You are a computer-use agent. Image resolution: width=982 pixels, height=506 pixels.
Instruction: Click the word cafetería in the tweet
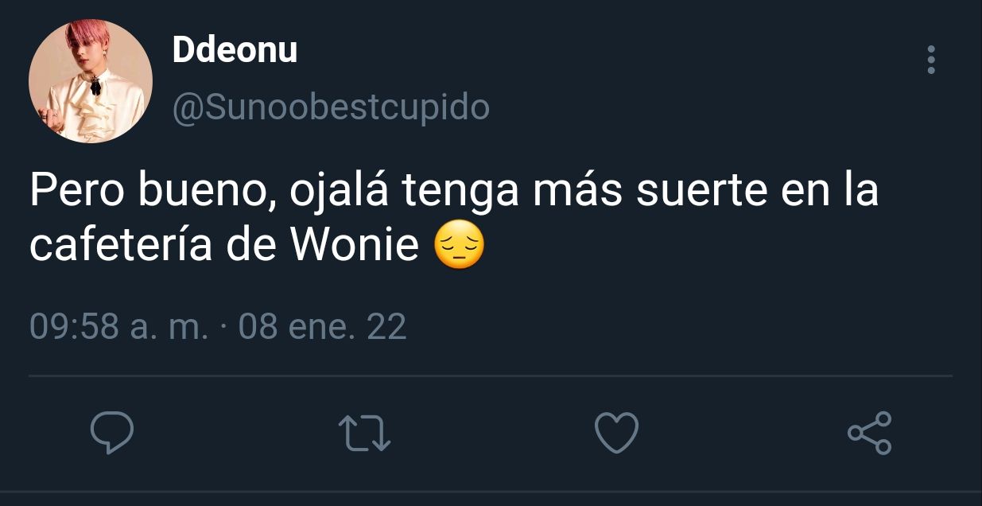[122, 247]
